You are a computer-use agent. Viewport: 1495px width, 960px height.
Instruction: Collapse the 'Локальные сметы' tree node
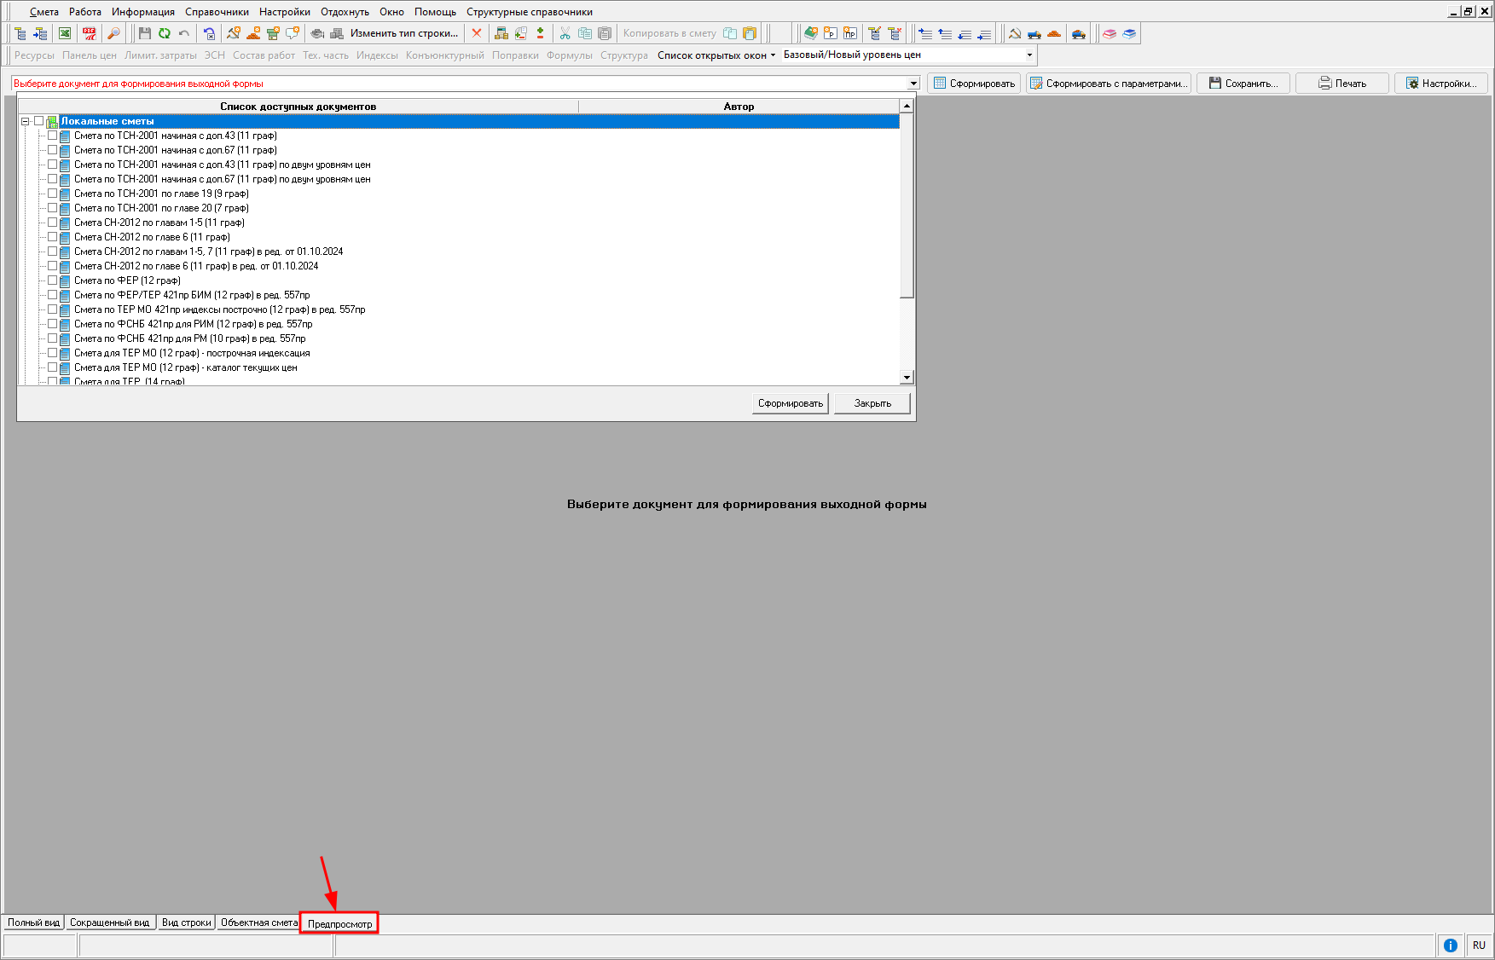[x=26, y=121]
